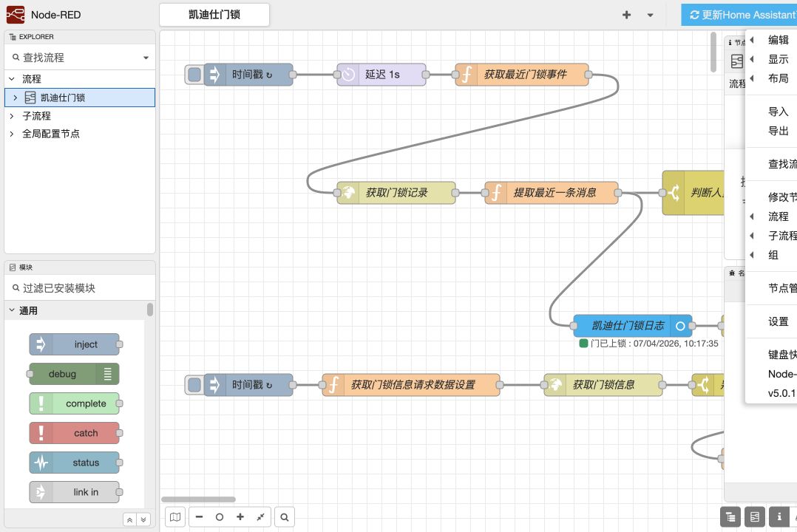Image resolution: width=797 pixels, height=532 pixels.
Task: Select the 获取门锁记录 http request node
Action: click(396, 193)
